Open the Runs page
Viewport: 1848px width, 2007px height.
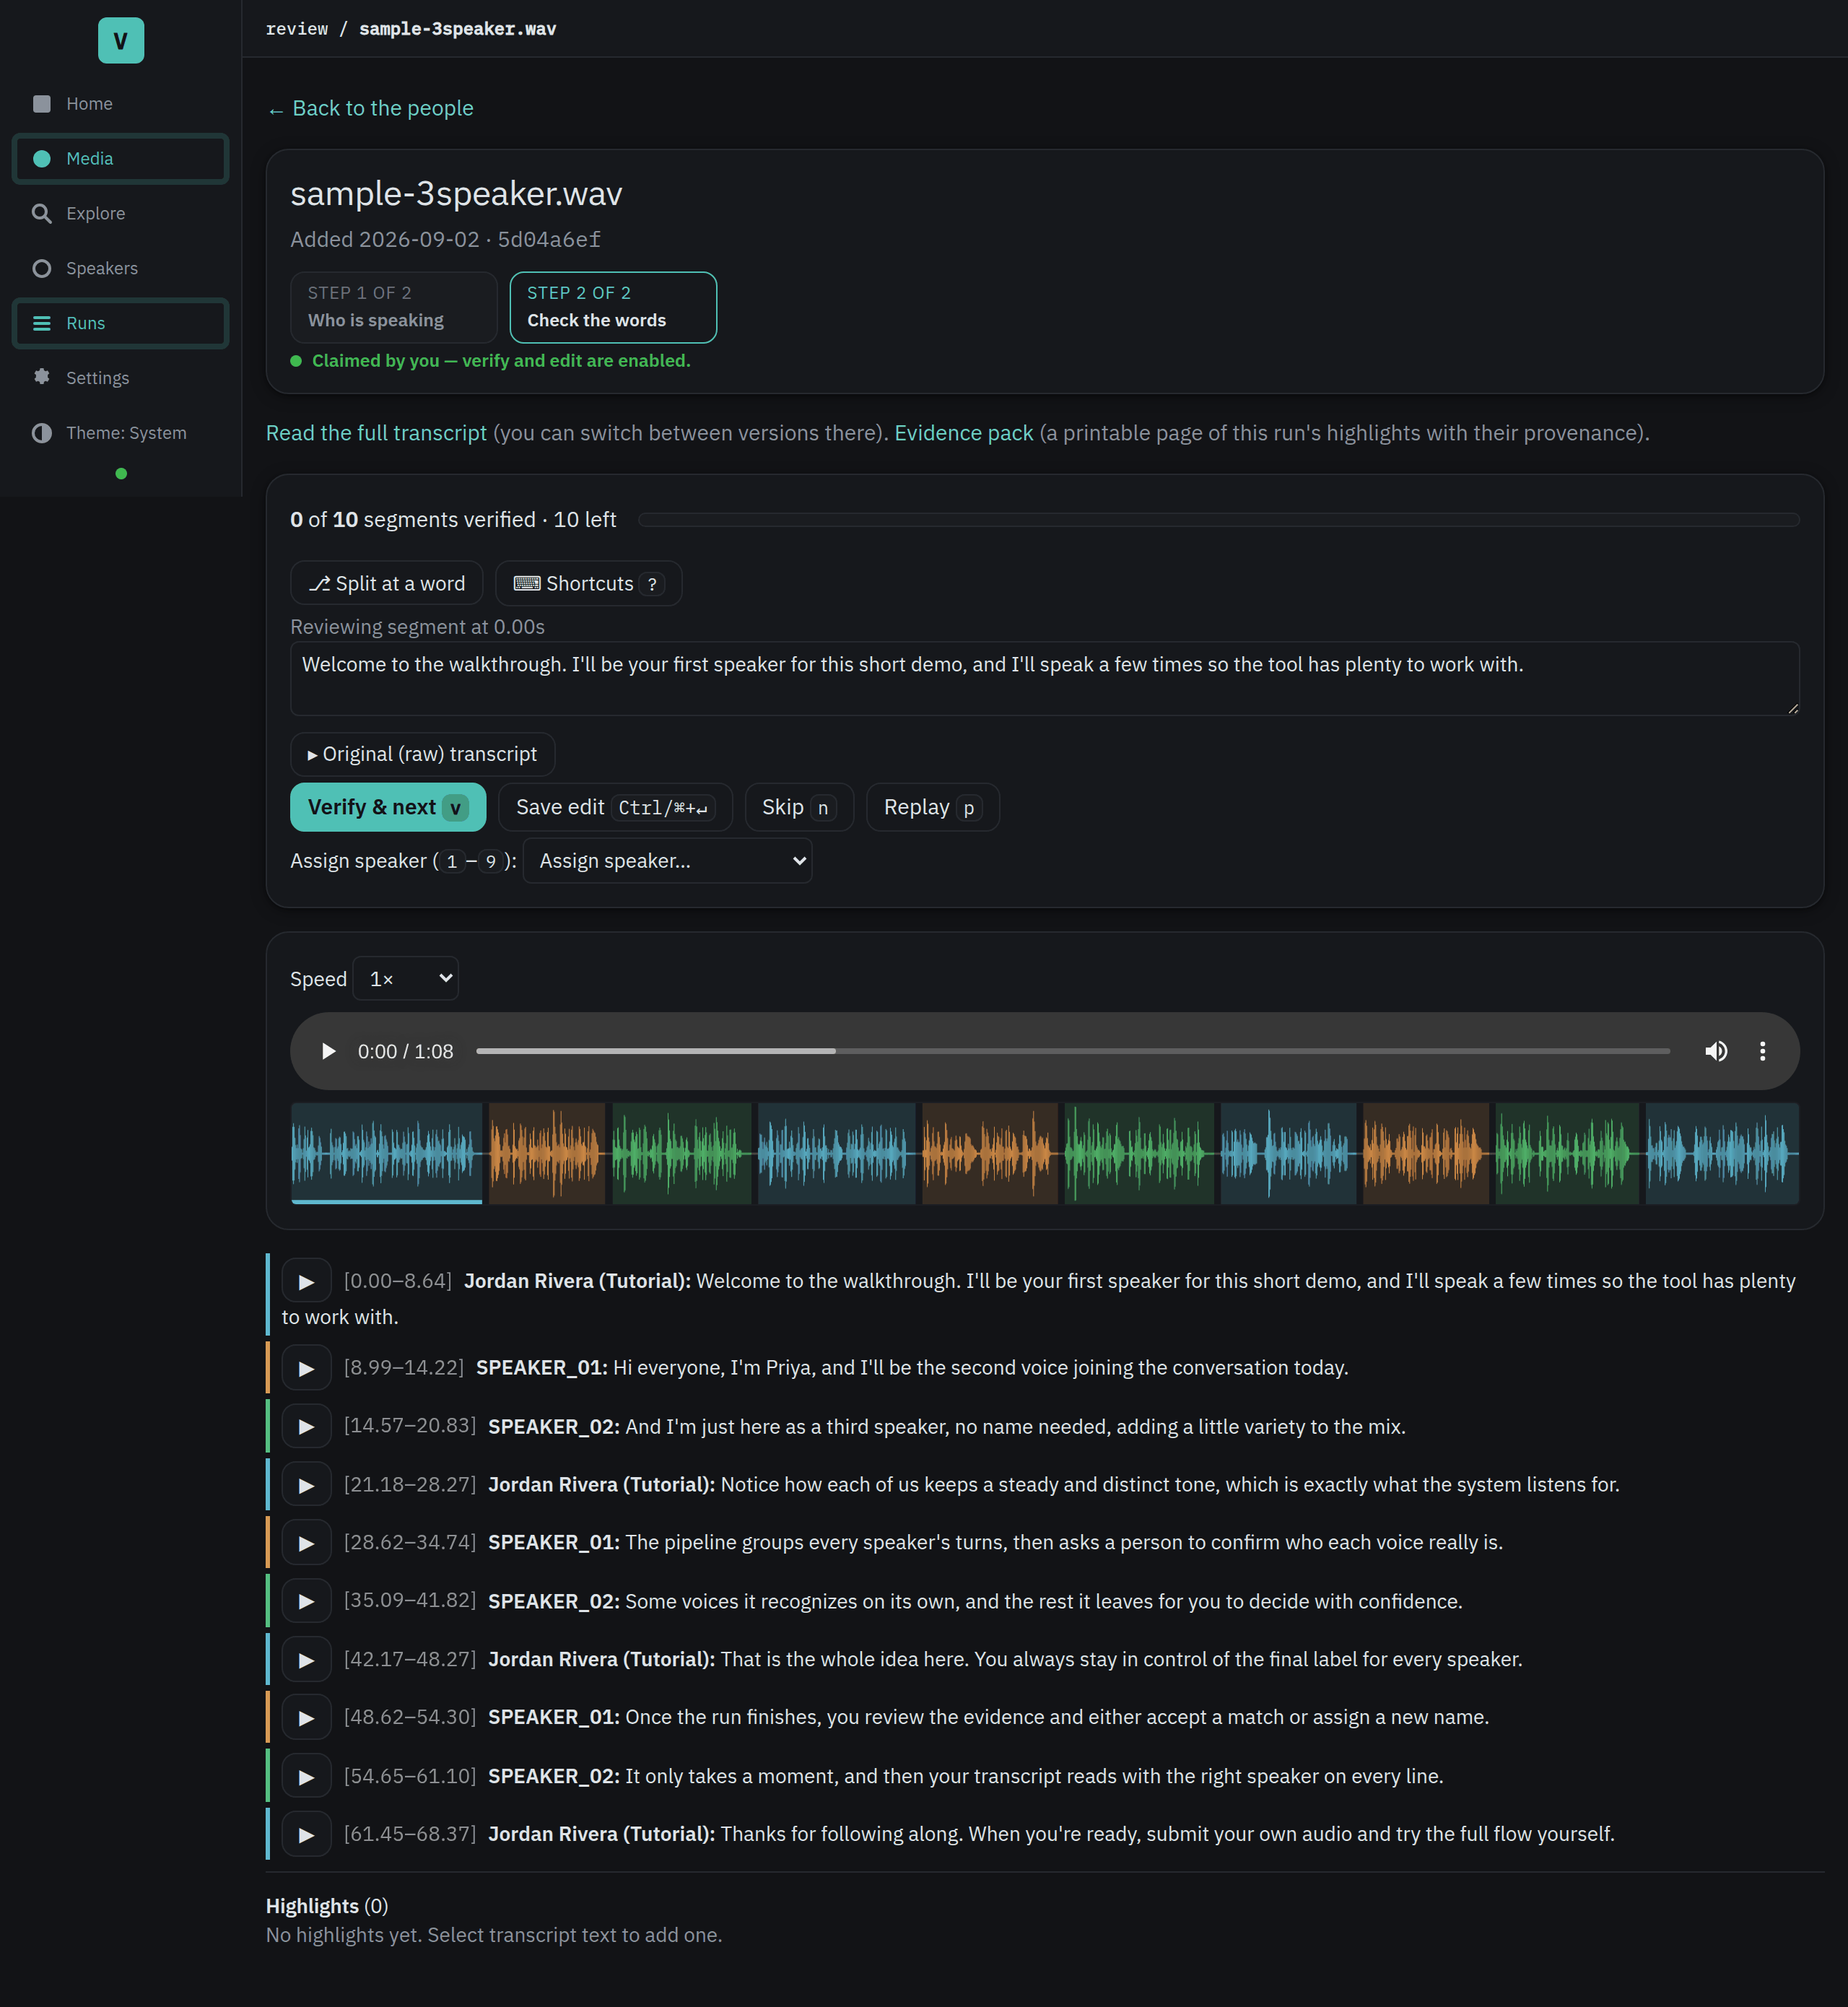121,324
